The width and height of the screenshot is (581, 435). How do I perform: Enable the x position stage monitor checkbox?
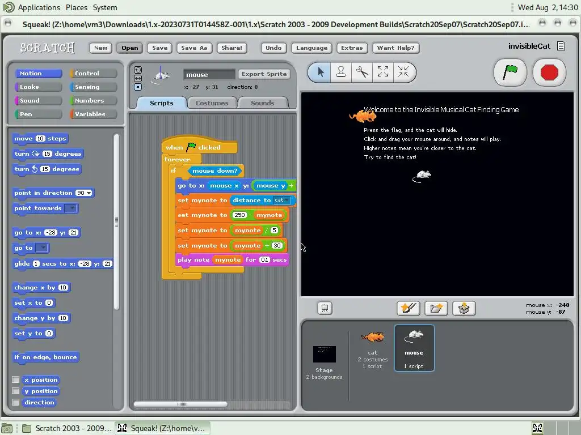tap(15, 379)
